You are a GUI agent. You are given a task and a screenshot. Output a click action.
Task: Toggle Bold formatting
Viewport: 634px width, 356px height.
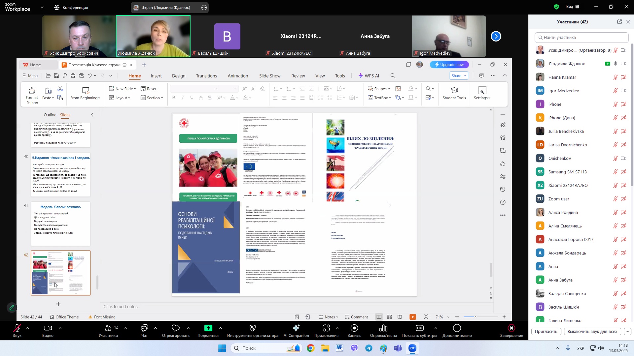pos(174,98)
